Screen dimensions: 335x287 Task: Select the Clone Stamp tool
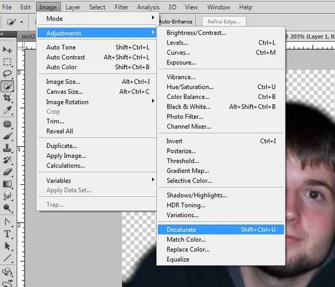(7, 148)
